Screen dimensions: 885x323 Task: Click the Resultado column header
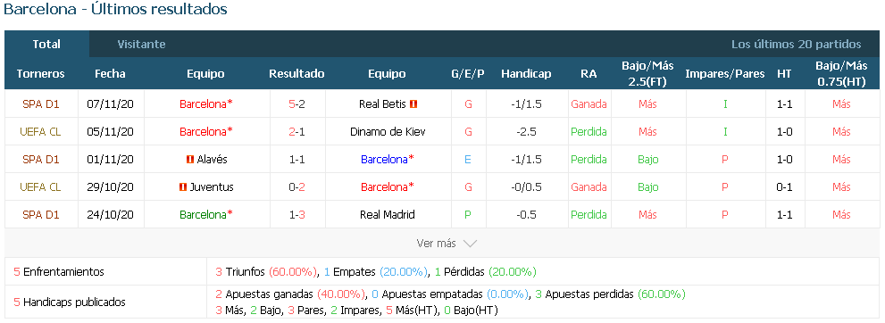tap(296, 74)
